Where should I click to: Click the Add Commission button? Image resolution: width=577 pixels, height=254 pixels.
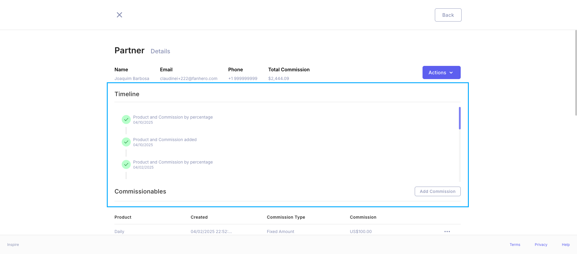(x=438, y=191)
